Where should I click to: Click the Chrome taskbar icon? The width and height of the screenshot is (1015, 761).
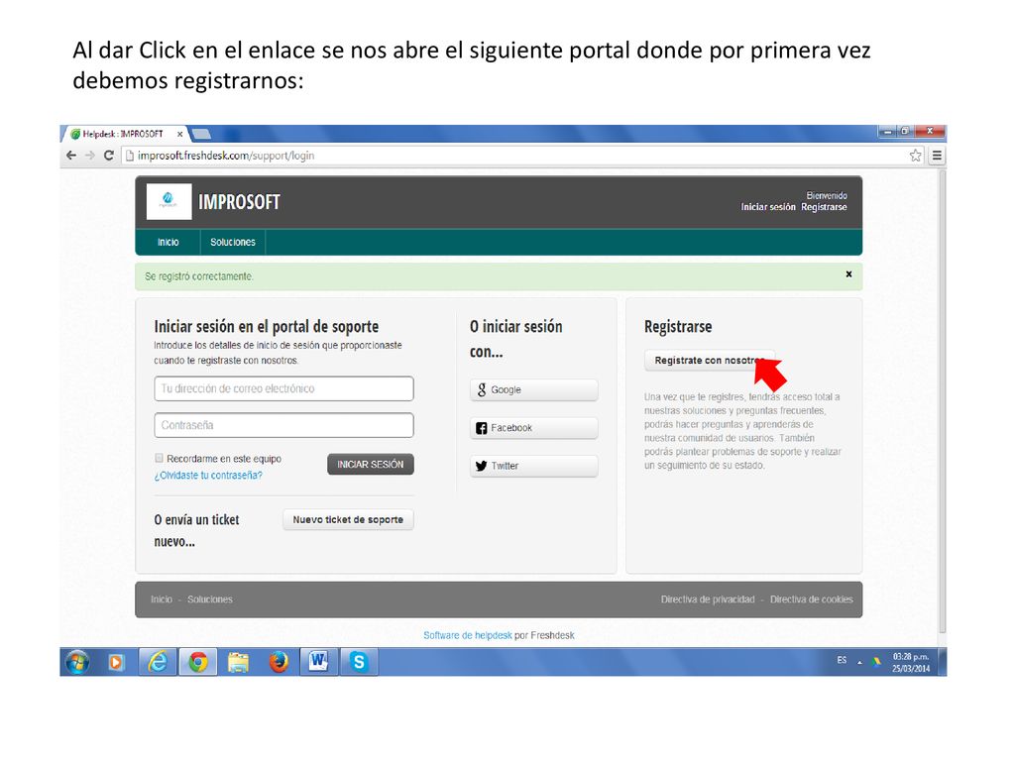[198, 662]
